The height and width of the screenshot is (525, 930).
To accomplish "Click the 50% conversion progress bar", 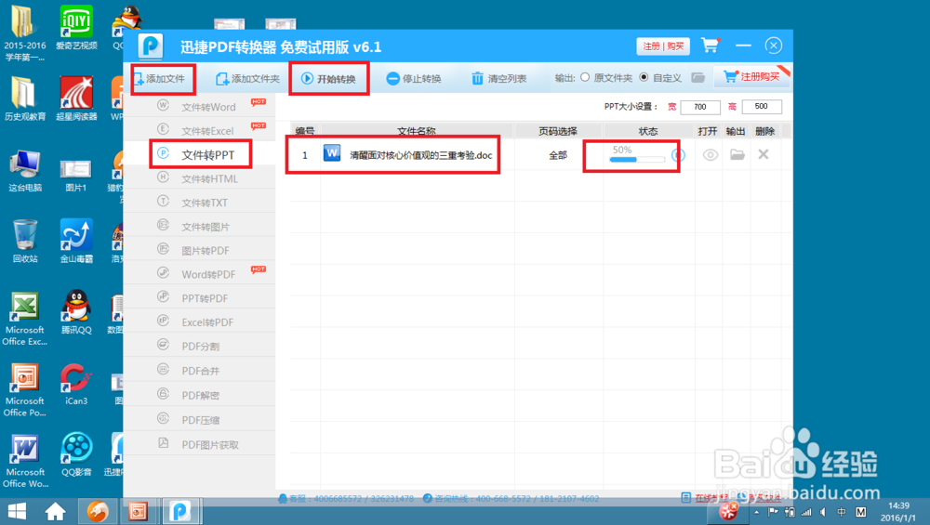I will tap(637, 160).
